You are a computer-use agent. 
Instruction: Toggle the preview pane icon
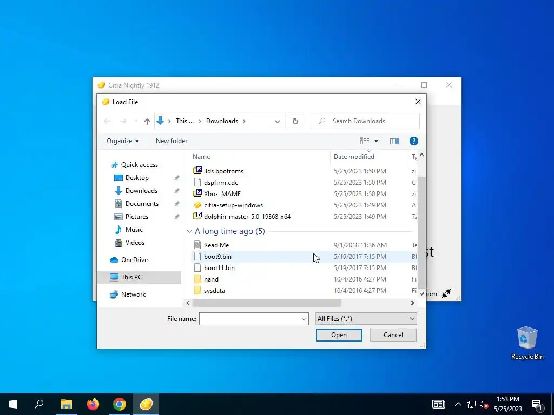tap(394, 141)
